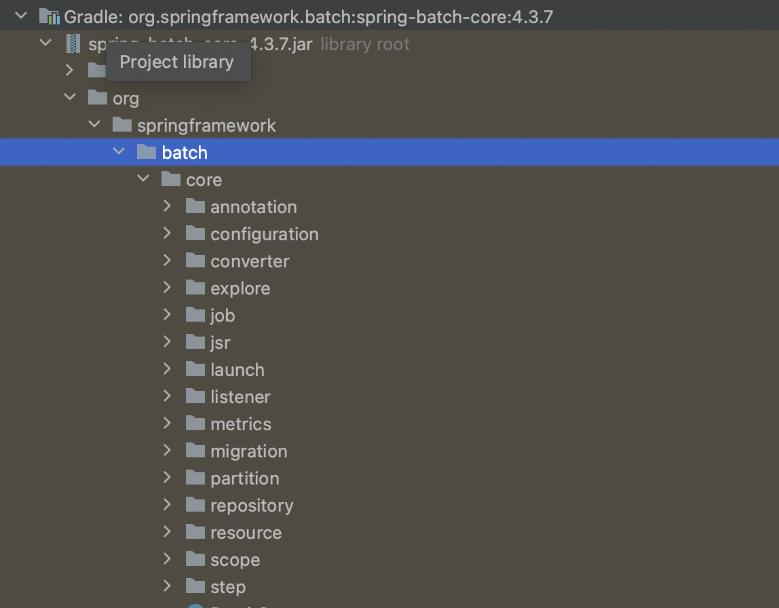Screen dimensions: 779x608
Task: Click the resource folder icon
Action: [x=195, y=531]
